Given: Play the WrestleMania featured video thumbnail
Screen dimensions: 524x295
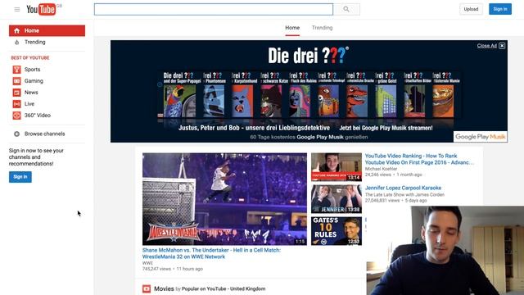Looking at the screenshot, I should point(224,199).
